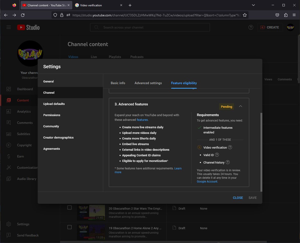Open the account avatar in the top right
This screenshot has height=243, width=300.
point(290,27)
